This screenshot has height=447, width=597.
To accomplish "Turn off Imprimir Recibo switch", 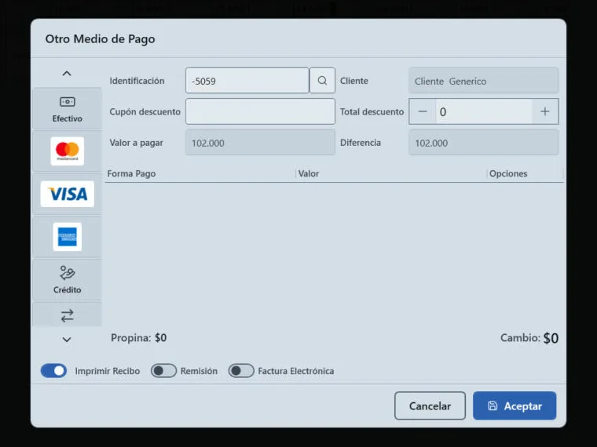I will click(53, 371).
